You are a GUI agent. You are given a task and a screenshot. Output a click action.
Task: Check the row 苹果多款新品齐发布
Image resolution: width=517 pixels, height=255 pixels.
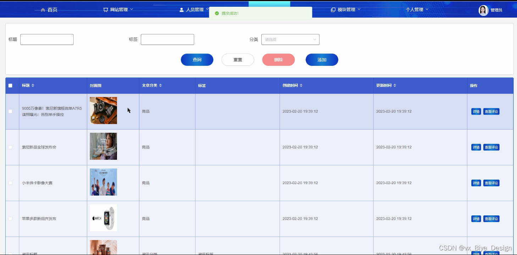click(x=10, y=219)
